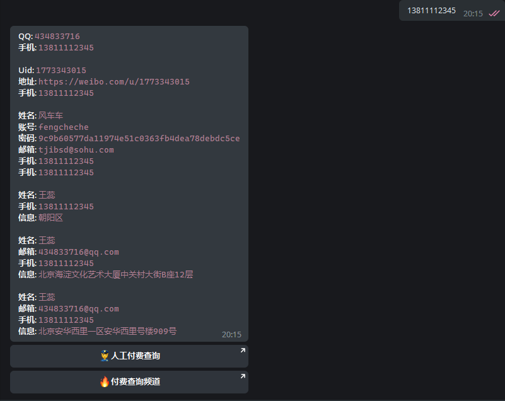Screen dimensions: 505x401
Task: Click the arrow icon on 人工付费查询 button
Action: (x=242, y=351)
